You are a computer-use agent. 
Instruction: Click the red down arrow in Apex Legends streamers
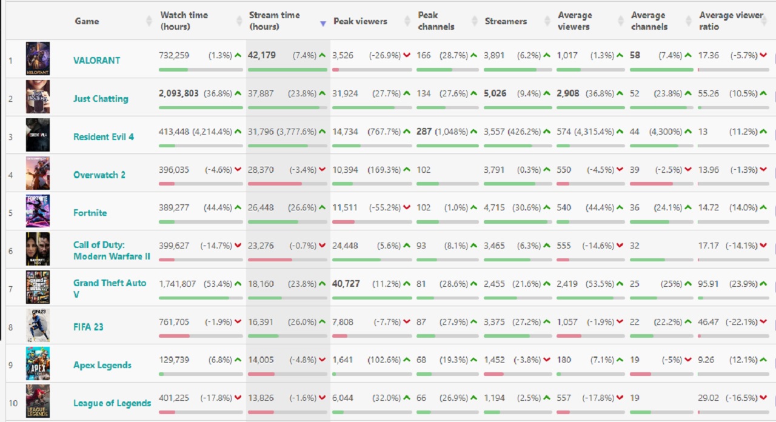tap(547, 361)
